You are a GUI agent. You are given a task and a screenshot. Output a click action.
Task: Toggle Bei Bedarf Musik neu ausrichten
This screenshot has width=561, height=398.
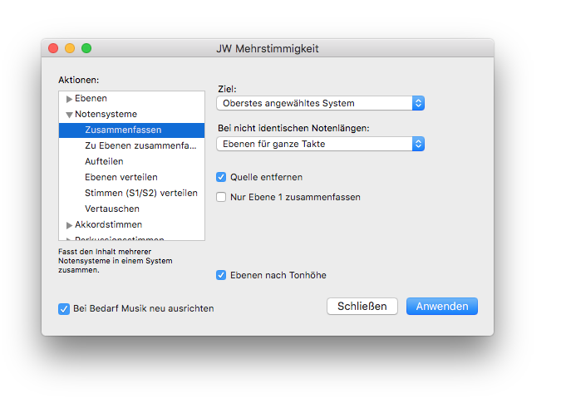point(64,308)
